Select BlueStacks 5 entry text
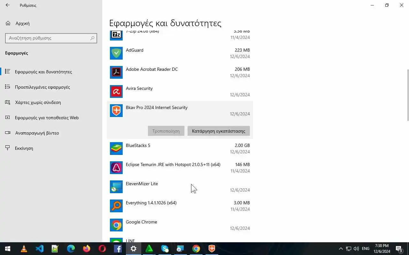Screen dimensions: 409x255 tap(138, 145)
